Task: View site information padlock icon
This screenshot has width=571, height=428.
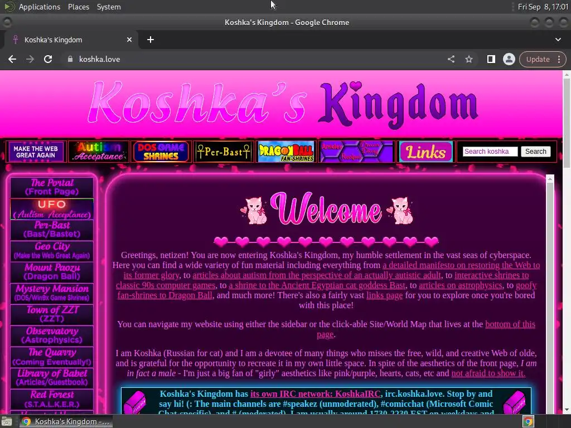Action: click(x=70, y=59)
